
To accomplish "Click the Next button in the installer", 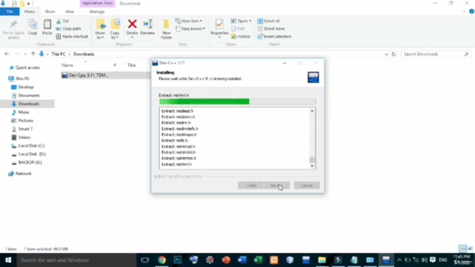I will tap(276, 185).
